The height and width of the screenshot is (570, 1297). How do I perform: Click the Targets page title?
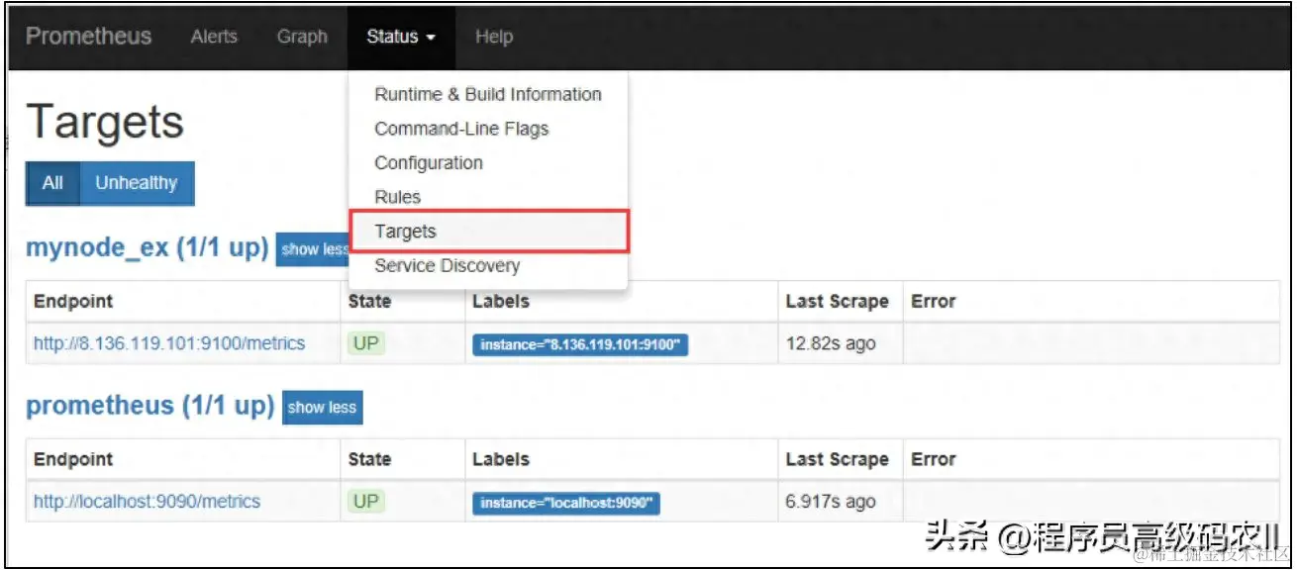[106, 123]
